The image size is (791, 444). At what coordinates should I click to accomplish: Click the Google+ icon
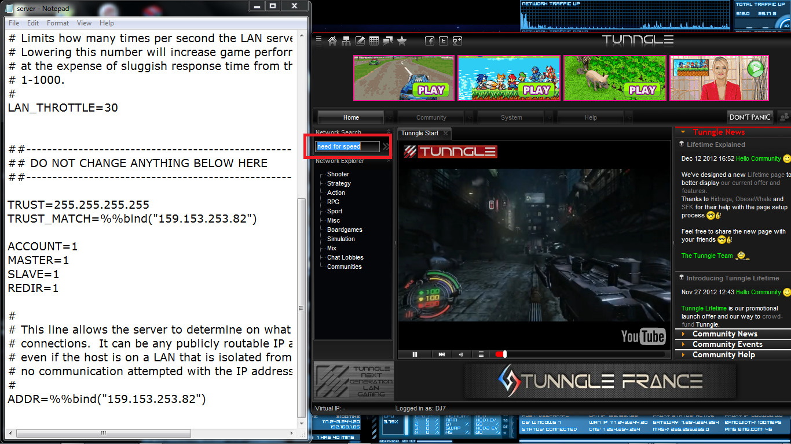point(457,40)
